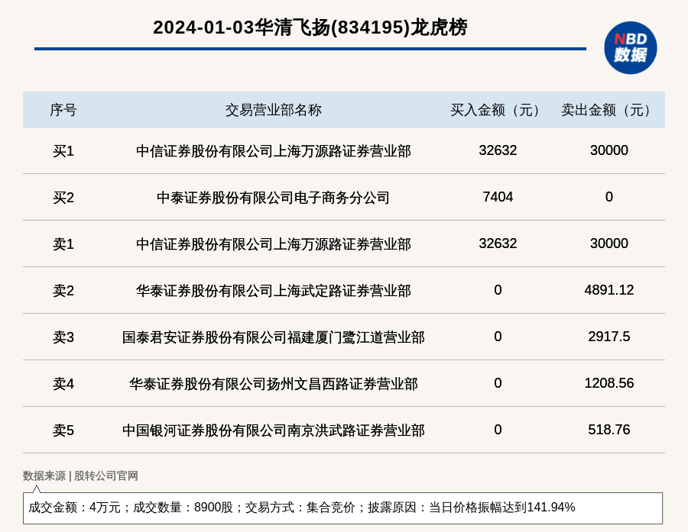Select sell amount 30000 in the 买1 row
Viewport: 688px width, 532px height.
point(609,150)
